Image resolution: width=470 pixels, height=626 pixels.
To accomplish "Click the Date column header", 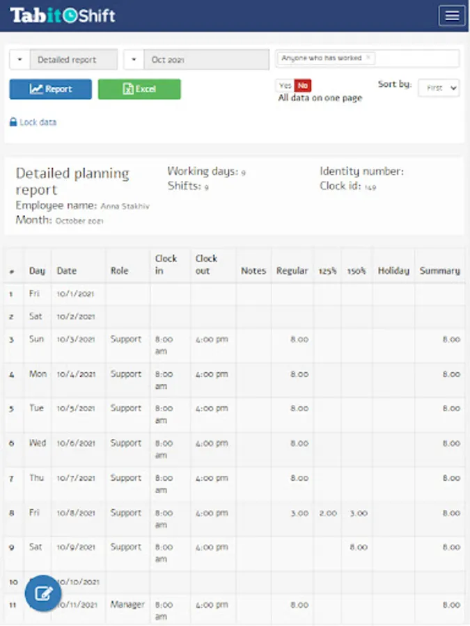I will (66, 271).
